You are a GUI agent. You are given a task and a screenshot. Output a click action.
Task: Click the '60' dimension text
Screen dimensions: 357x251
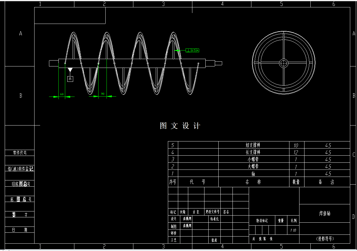(62, 94)
